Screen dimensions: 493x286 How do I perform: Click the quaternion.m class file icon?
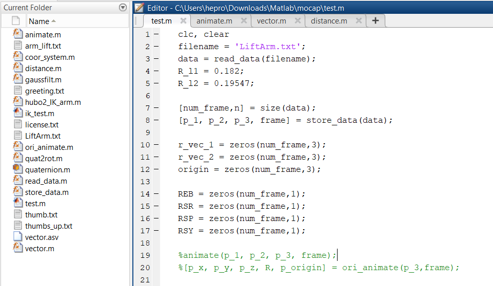(x=18, y=169)
